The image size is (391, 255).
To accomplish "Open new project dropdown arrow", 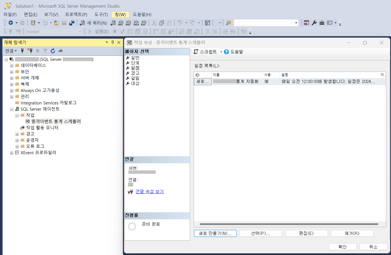I will point(39,23).
